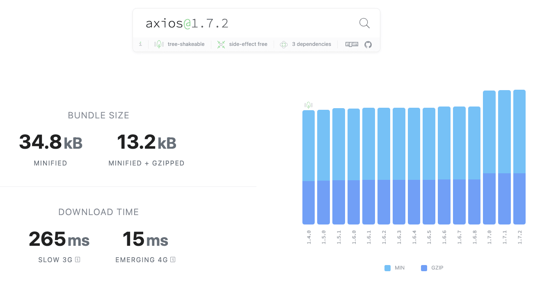Image resolution: width=549 pixels, height=297 pixels.
Task: Click the side-effect free arrows icon
Action: coord(221,44)
